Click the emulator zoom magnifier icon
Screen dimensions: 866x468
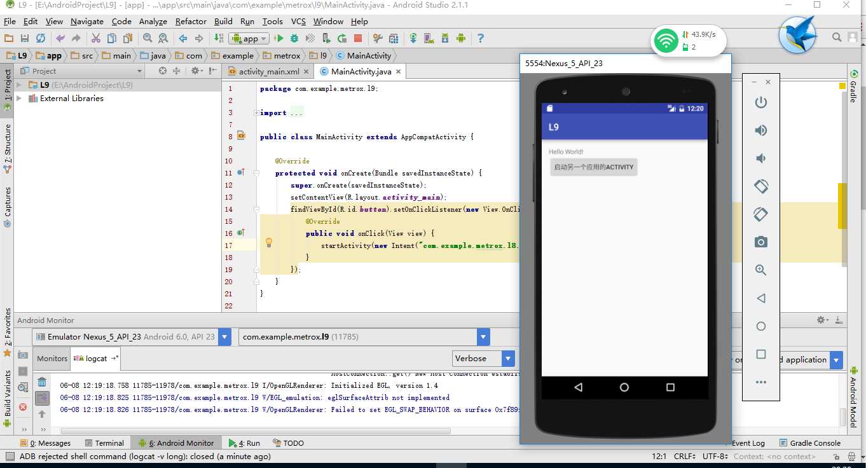point(761,270)
